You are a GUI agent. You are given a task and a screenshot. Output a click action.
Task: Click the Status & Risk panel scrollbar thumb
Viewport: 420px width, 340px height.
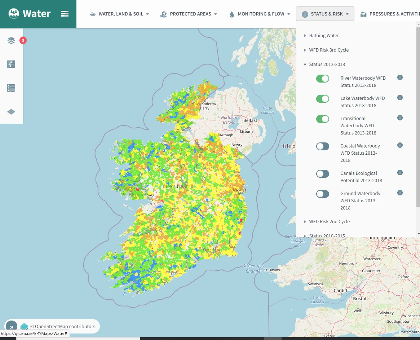click(x=418, y=116)
